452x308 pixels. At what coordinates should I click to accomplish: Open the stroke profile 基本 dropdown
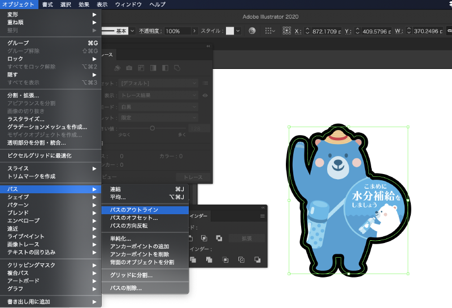132,31
